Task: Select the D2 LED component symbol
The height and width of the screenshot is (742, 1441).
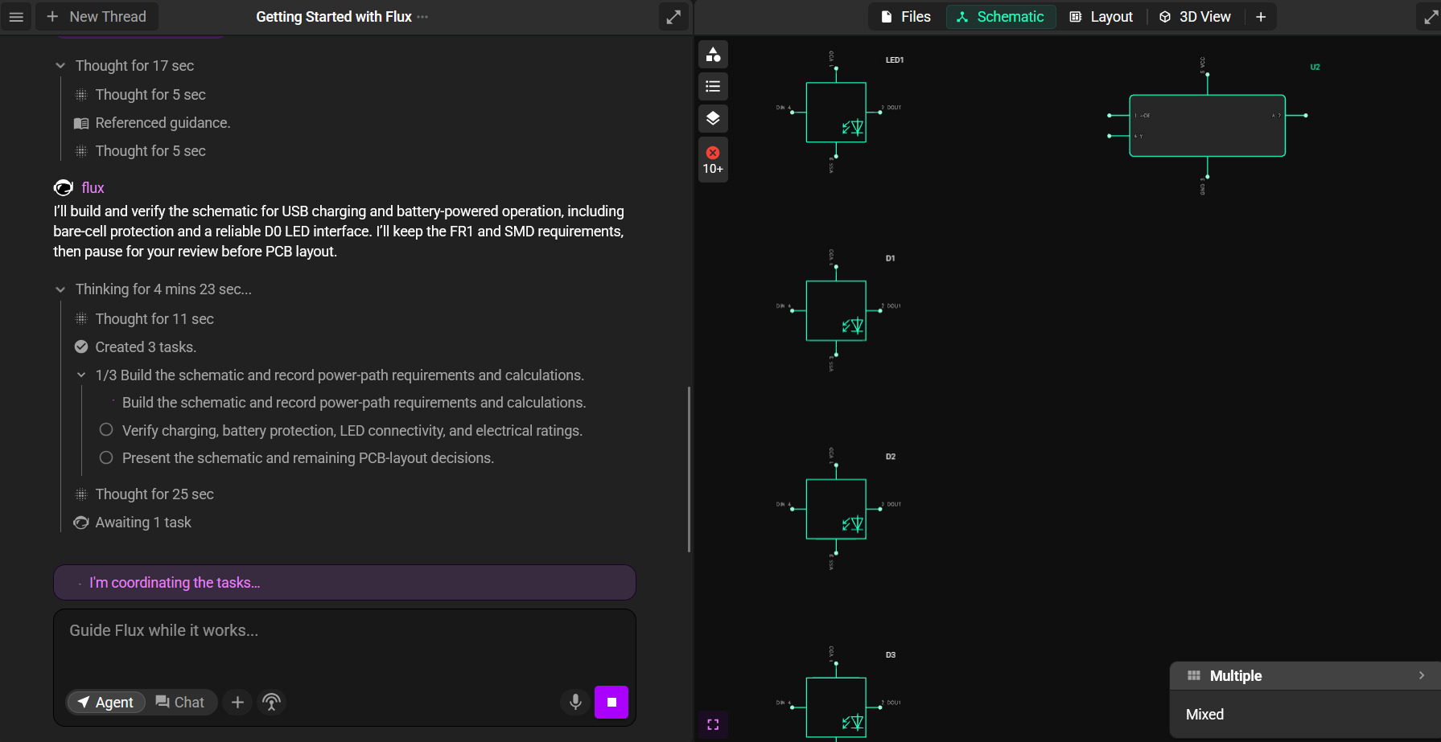Action: pos(836,509)
